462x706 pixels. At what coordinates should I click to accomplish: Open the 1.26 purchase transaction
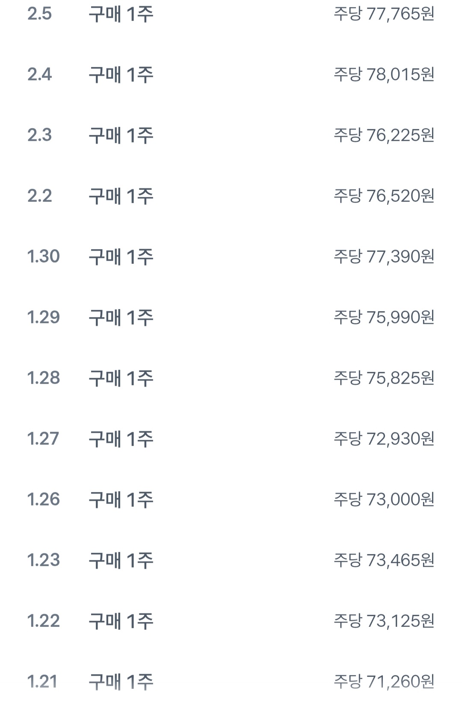pyautogui.click(x=121, y=500)
